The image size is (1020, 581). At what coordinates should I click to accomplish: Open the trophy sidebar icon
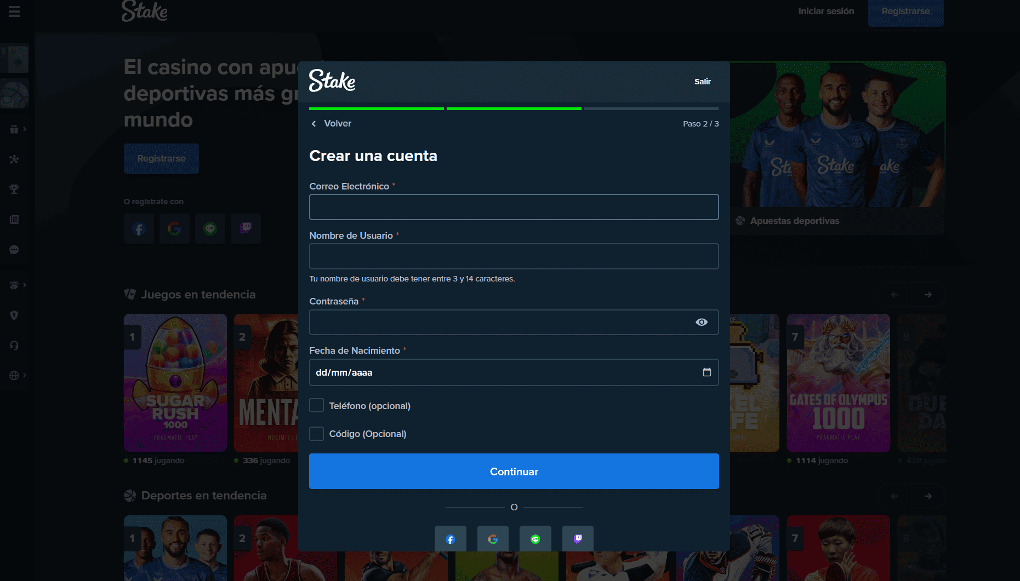tap(14, 189)
